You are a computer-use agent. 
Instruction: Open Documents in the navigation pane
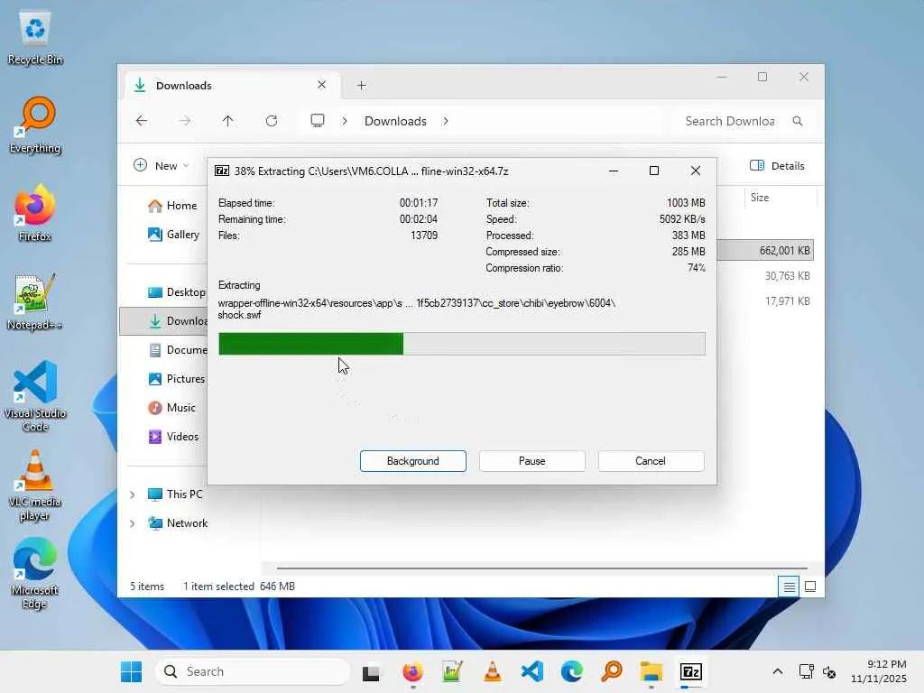(x=178, y=350)
